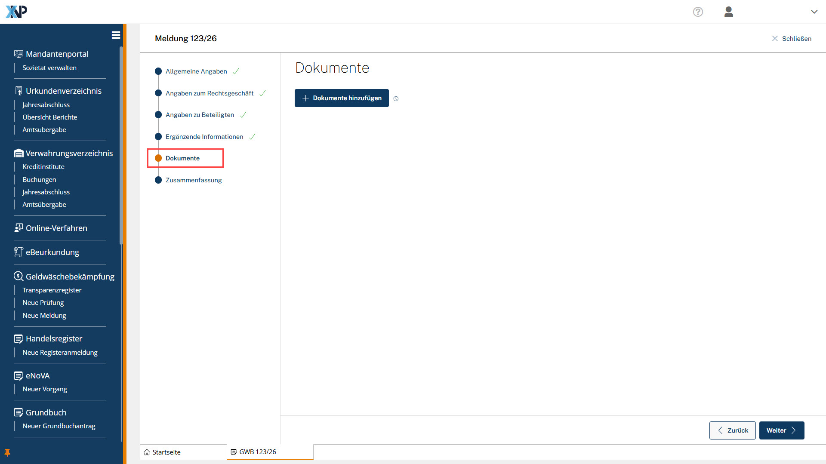Go back with Zurück button
Image resolution: width=826 pixels, height=464 pixels.
coord(732,430)
